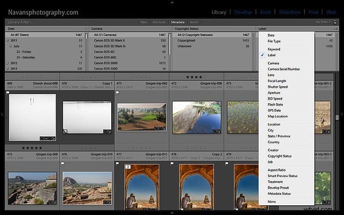
Task: Click the five-star rating on photo 475
Action: coord(32,148)
